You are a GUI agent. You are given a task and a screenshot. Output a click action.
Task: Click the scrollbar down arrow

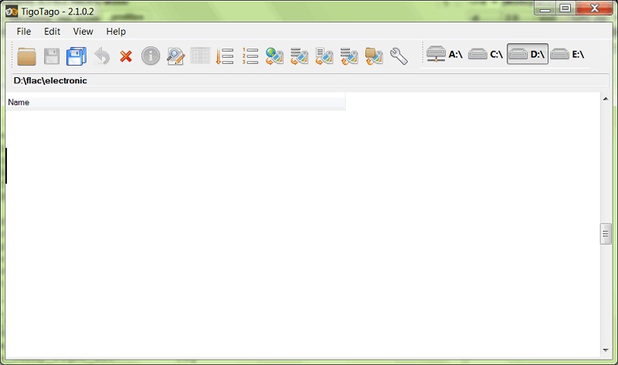[x=606, y=350]
